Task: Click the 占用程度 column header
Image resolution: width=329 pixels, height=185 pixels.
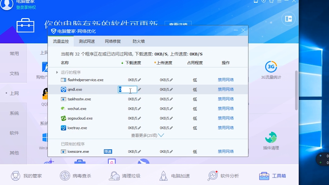Action: [195, 63]
